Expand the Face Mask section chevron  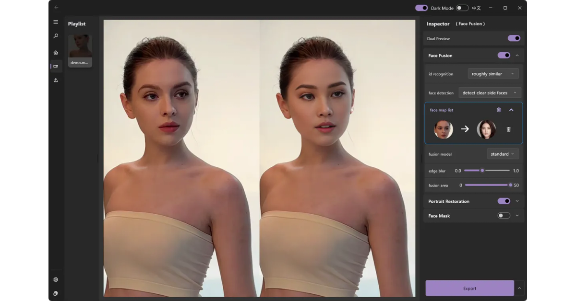click(x=517, y=216)
